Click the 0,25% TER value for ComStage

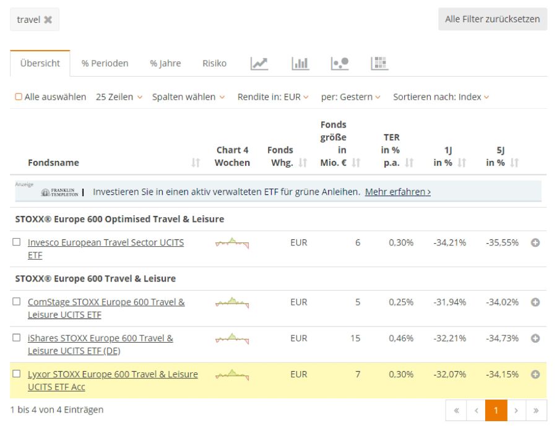(401, 302)
